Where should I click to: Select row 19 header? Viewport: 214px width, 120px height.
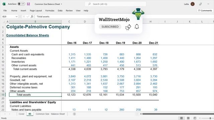tap(3, 95)
